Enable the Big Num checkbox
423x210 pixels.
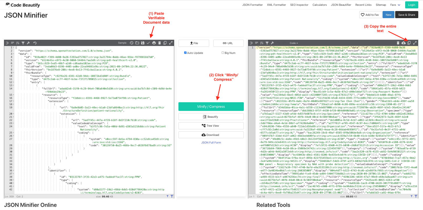pyautogui.click(x=223, y=53)
